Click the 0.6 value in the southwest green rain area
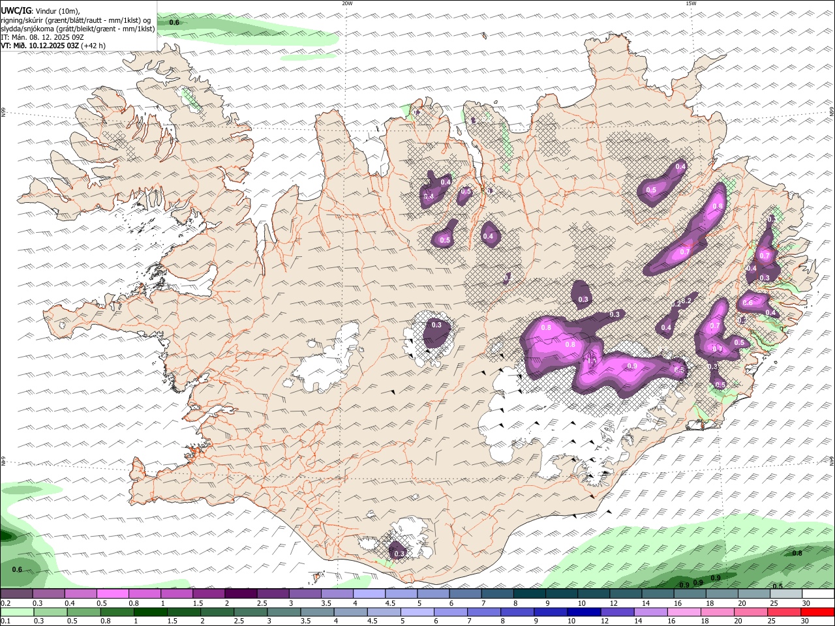835x626 pixels. pos(17,569)
